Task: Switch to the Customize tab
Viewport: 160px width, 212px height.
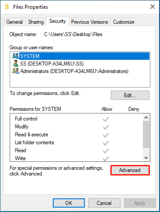Action: click(x=124, y=22)
